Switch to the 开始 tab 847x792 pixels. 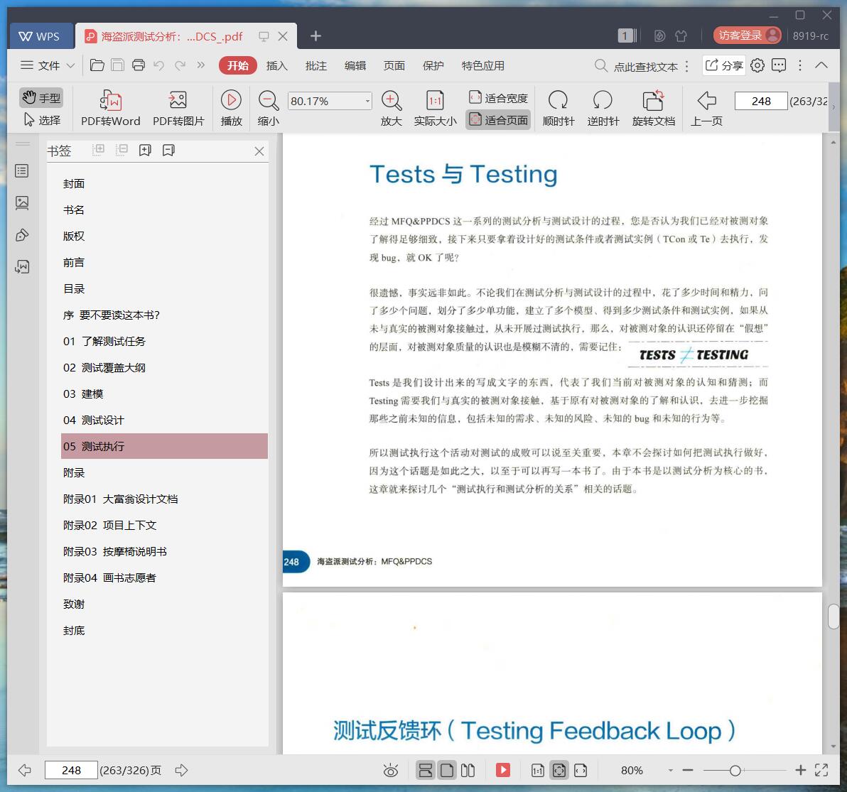pyautogui.click(x=237, y=65)
